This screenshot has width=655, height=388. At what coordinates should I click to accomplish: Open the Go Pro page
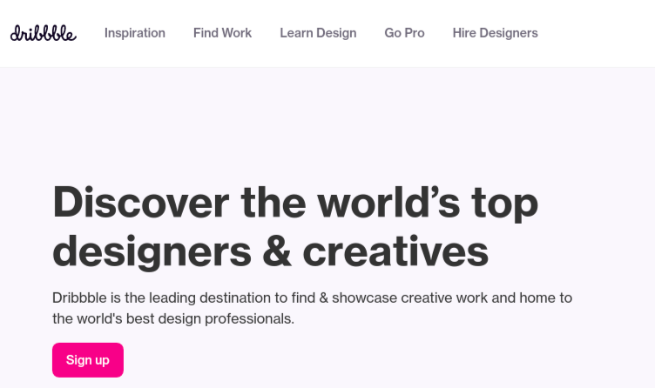tap(404, 33)
